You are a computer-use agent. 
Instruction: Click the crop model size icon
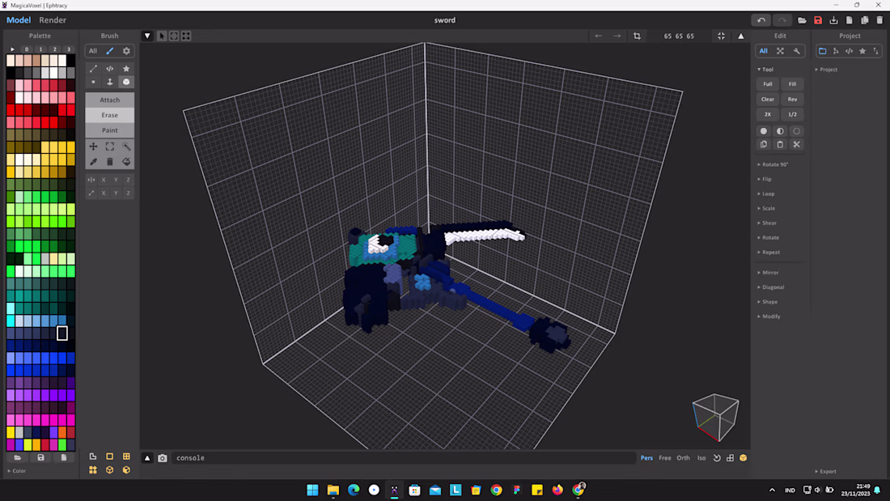click(637, 36)
